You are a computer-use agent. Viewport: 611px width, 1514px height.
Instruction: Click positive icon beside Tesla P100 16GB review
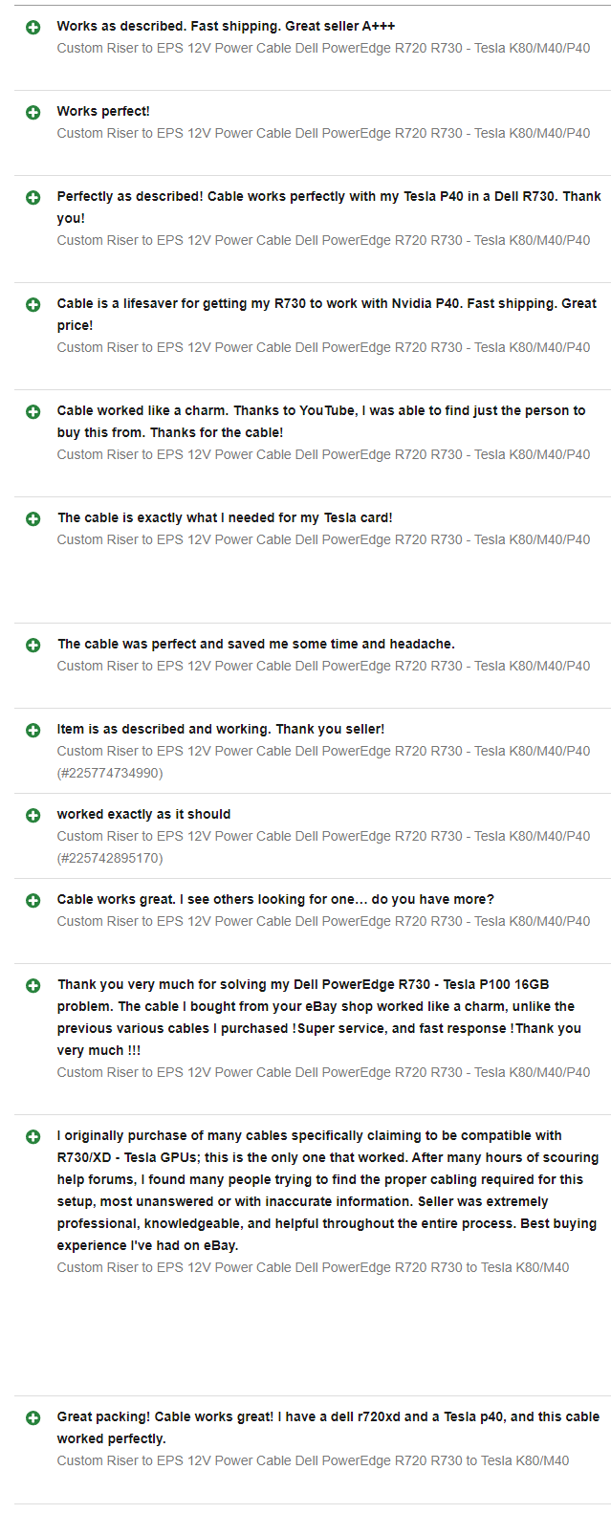tap(33, 986)
